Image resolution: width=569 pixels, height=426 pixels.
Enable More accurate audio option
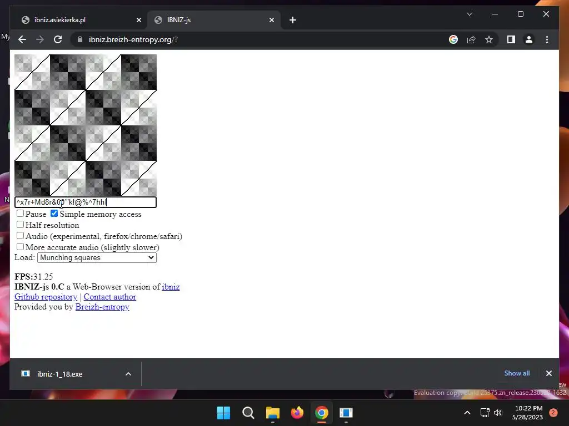point(21,247)
